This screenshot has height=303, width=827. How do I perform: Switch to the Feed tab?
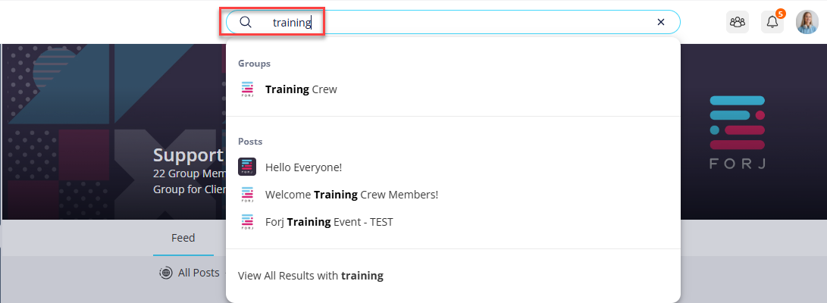(x=183, y=238)
